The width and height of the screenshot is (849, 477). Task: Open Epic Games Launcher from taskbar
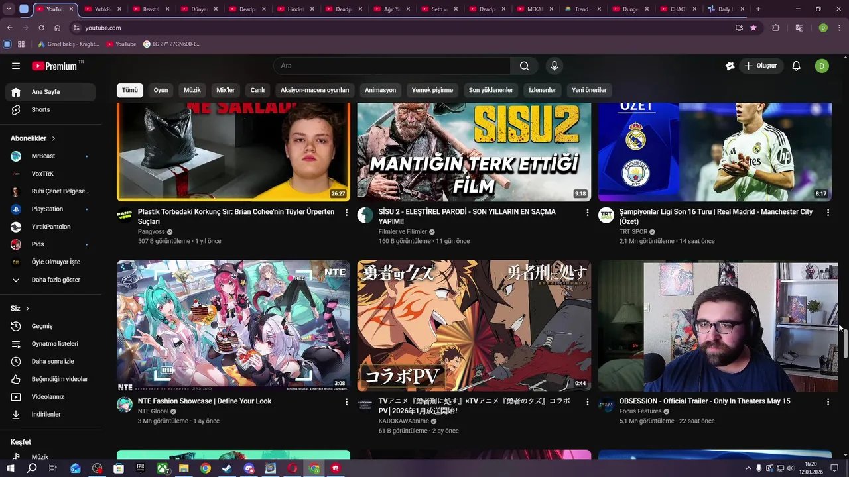point(140,468)
